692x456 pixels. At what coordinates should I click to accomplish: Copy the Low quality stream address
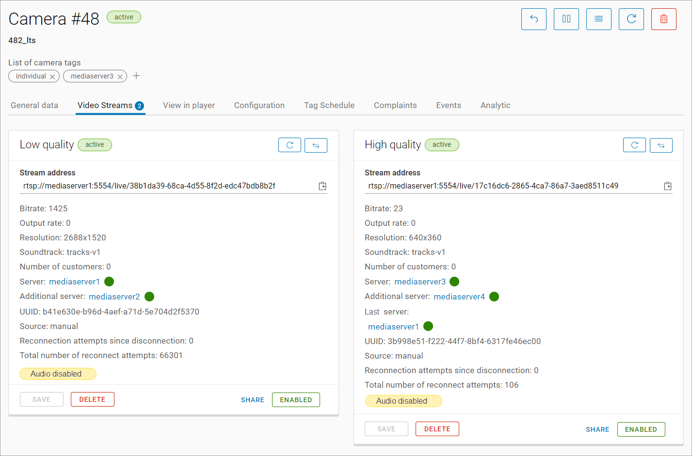coord(322,186)
